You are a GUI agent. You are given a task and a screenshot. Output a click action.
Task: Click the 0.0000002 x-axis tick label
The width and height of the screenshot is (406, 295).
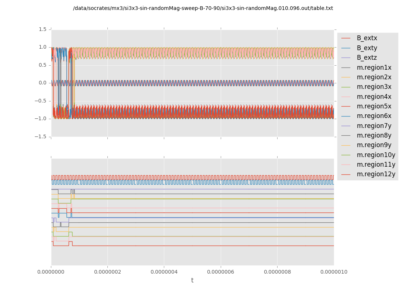coord(107,272)
